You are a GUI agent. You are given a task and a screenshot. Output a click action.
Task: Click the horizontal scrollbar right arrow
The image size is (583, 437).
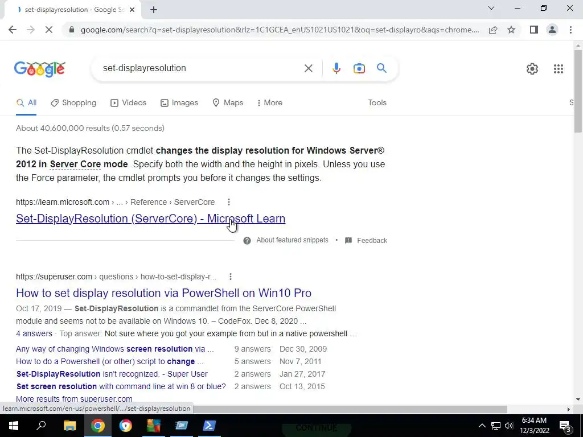tap(569, 409)
